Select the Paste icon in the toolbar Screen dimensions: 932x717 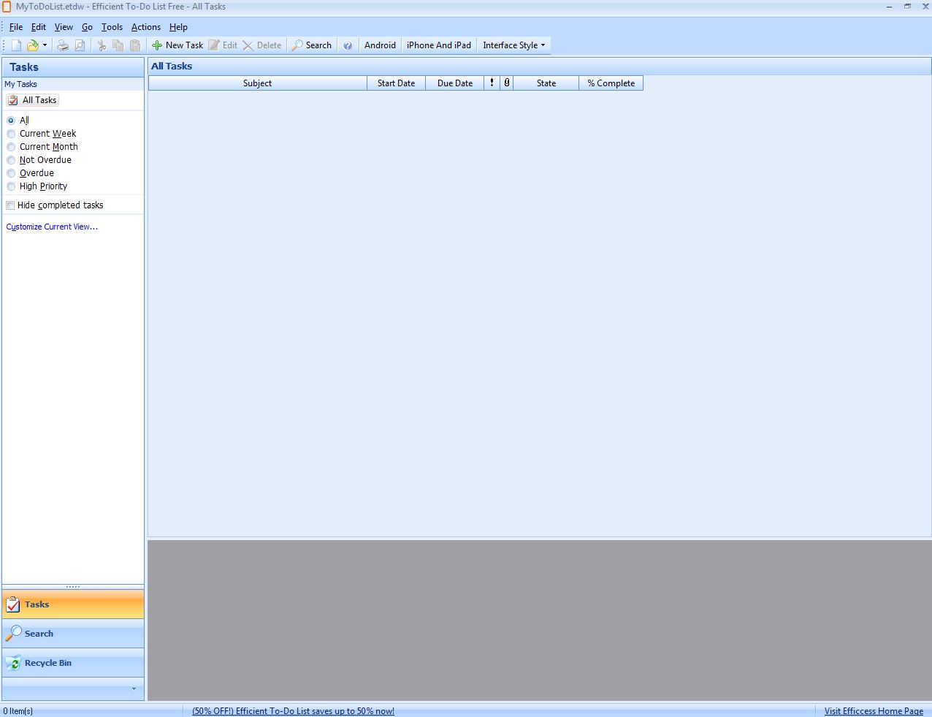pyautogui.click(x=134, y=45)
